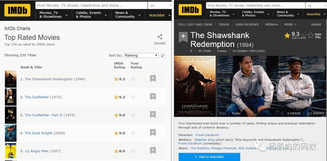Click the Rate This star icon
This screenshot has width=327, height=161.
tap(311, 35)
